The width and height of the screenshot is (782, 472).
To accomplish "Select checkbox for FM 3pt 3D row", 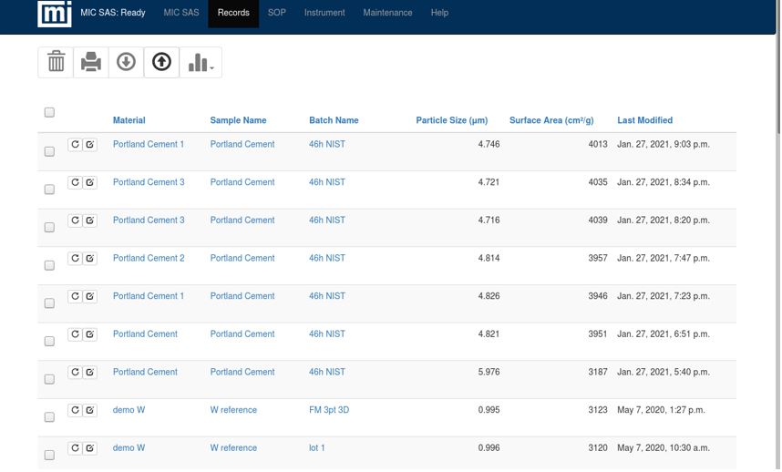I will (x=49, y=417).
